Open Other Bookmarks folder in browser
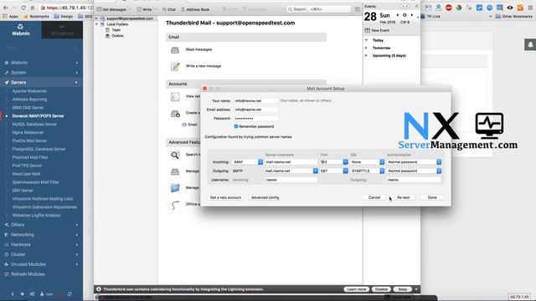The width and height of the screenshot is (536, 301). click(514, 17)
